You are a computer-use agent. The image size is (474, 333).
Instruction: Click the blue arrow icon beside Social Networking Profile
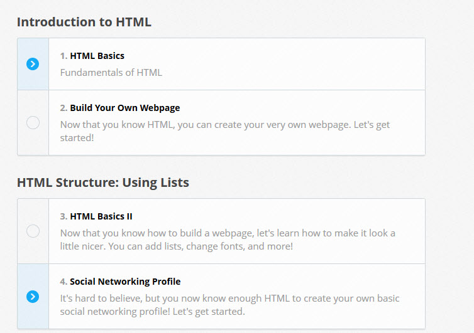(x=33, y=297)
